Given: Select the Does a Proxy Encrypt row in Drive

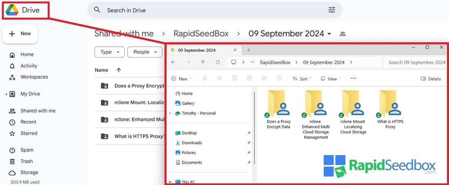Looking at the screenshot, I should point(130,86).
